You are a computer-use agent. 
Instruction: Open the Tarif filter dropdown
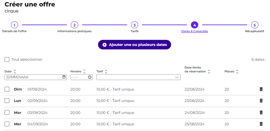(139, 77)
